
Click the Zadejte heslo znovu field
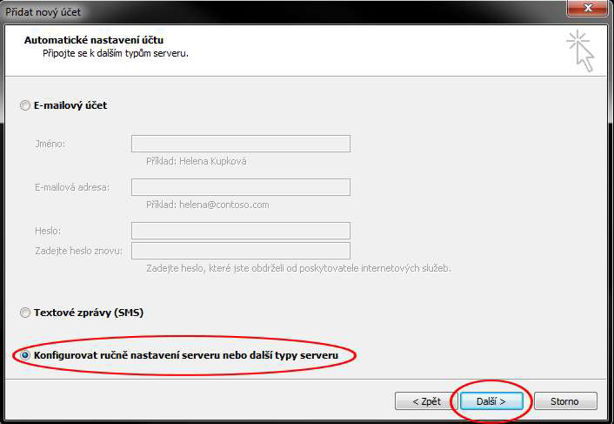coord(240,251)
